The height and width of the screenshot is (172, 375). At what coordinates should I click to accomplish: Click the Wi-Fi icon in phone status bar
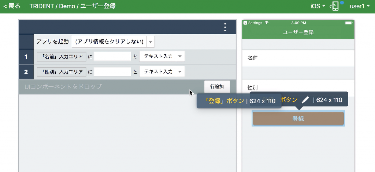[x=267, y=23]
